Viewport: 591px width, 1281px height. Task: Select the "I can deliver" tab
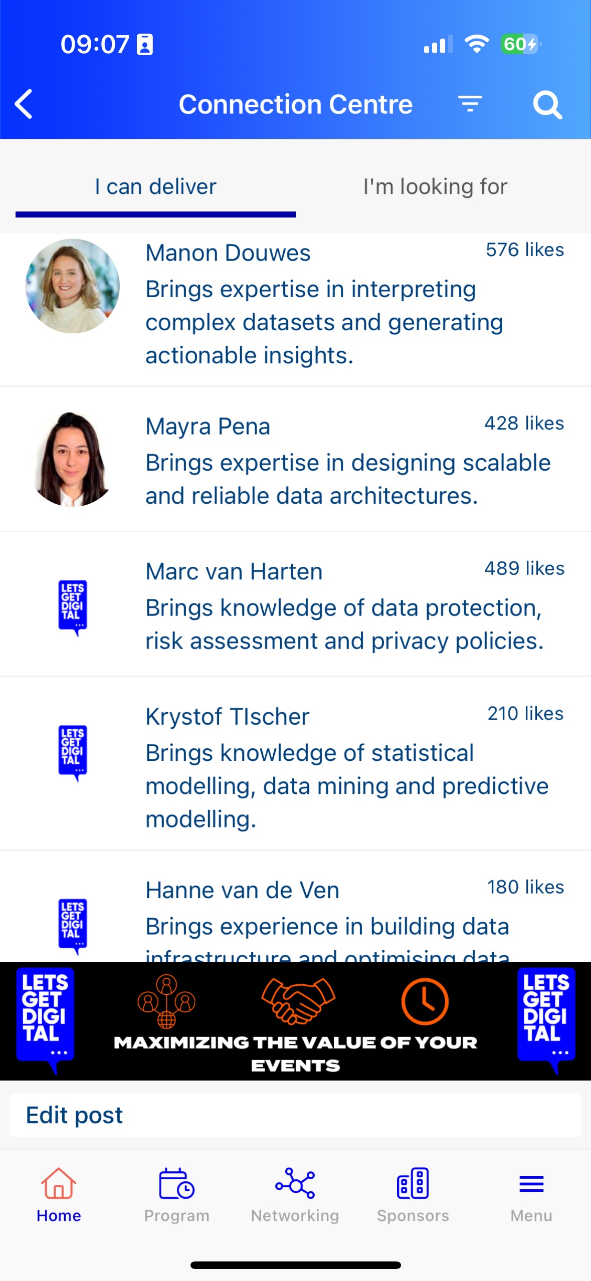coord(155,187)
